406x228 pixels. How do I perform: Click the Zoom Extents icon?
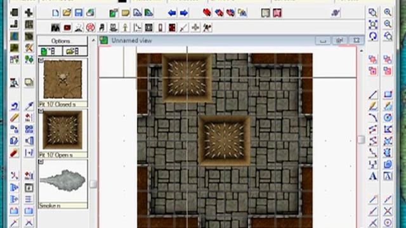pos(373,24)
